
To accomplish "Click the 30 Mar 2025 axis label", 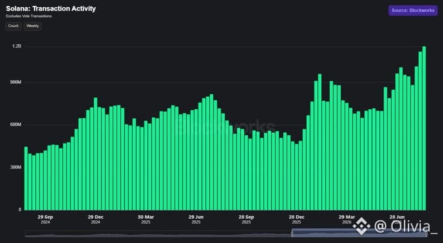I will [146, 220].
